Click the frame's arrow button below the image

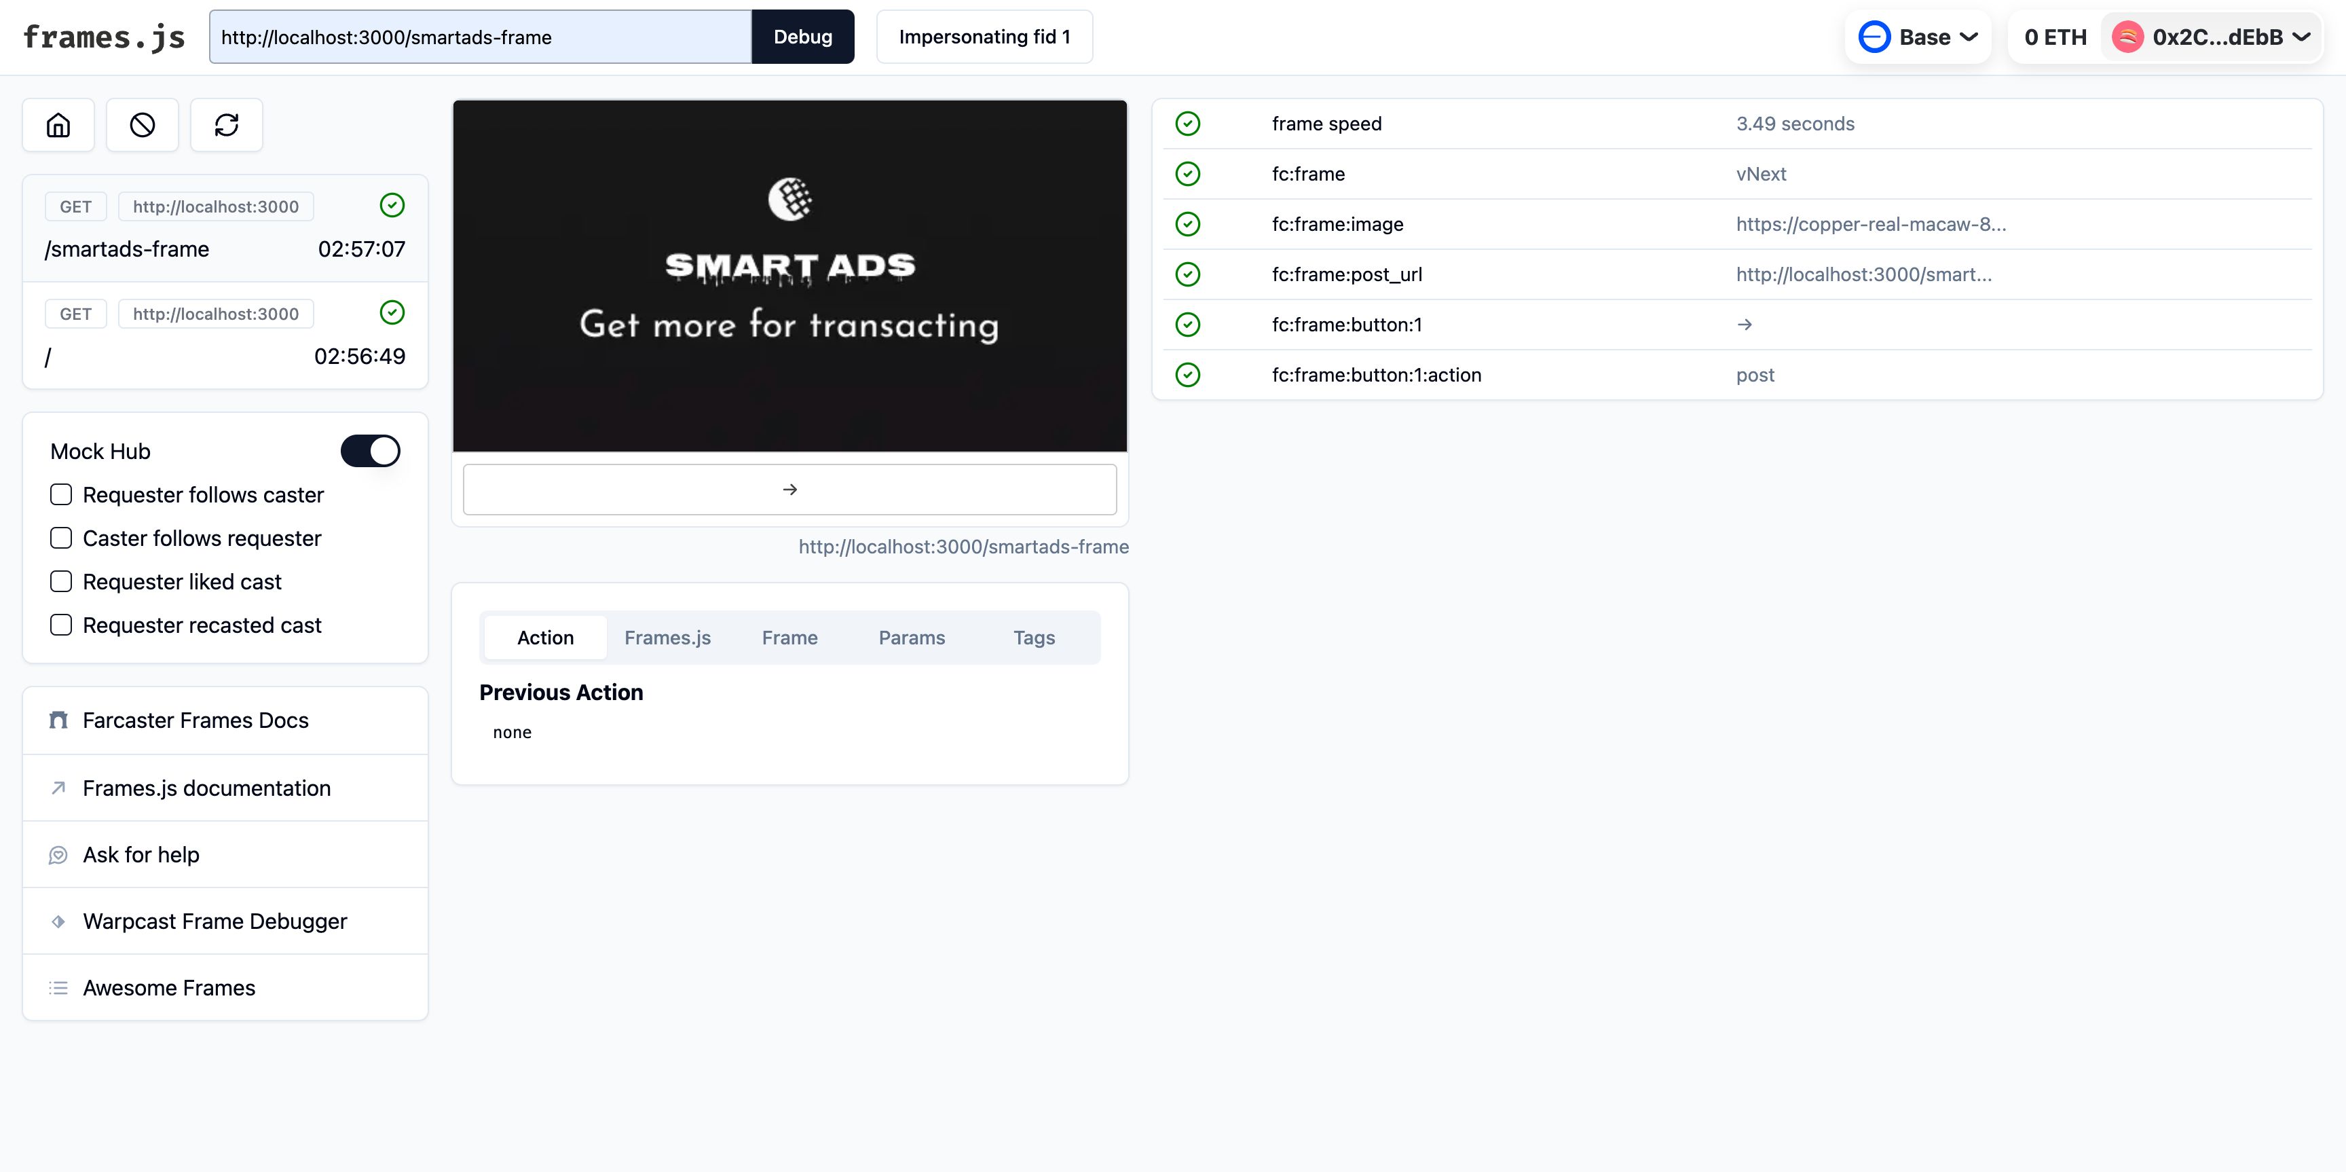coord(789,490)
